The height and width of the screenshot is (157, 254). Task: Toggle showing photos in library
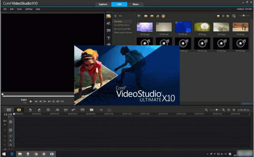click(x=152, y=16)
